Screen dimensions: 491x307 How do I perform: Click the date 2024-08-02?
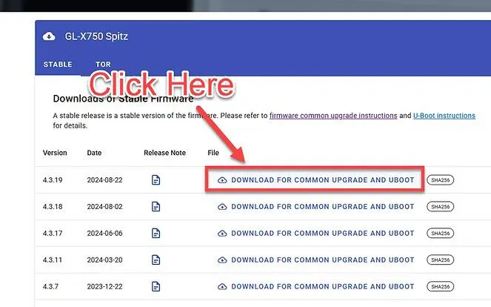[104, 207]
